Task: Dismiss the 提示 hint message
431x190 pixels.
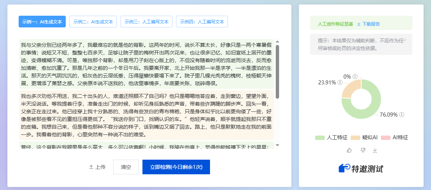Action: coord(405,40)
